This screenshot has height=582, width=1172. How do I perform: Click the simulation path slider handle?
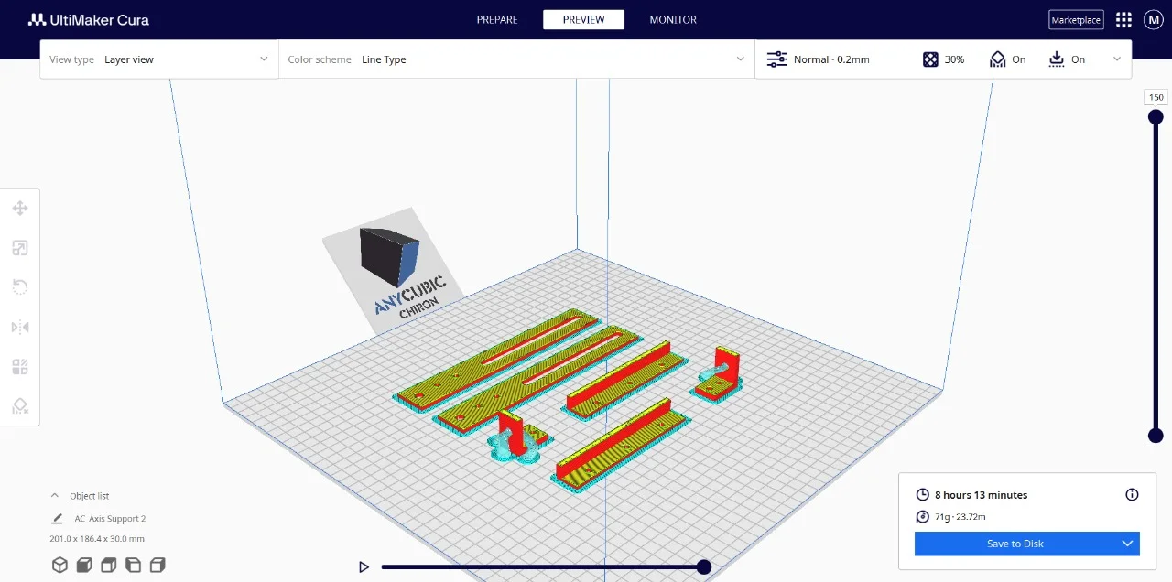pyautogui.click(x=704, y=567)
